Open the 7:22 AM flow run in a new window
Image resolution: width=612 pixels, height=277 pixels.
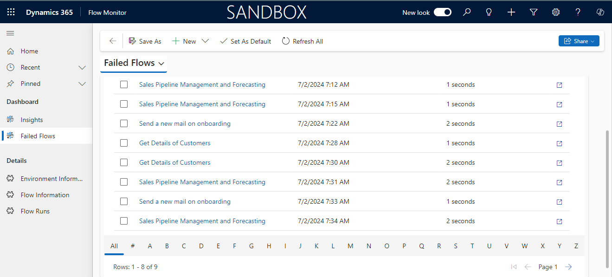[559, 124]
